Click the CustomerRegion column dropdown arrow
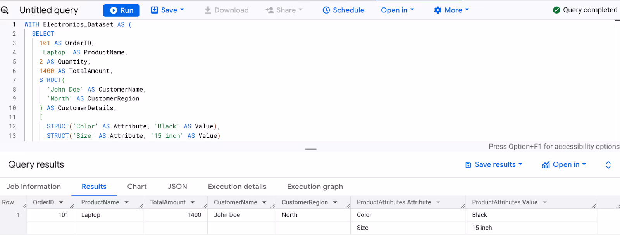 pyautogui.click(x=335, y=202)
